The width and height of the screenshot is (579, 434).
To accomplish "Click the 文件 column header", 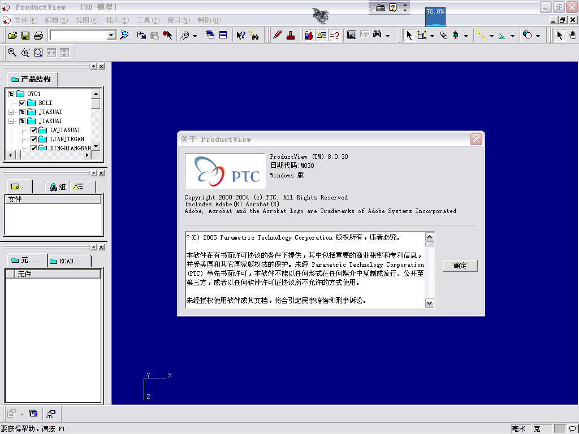I will 53,199.
